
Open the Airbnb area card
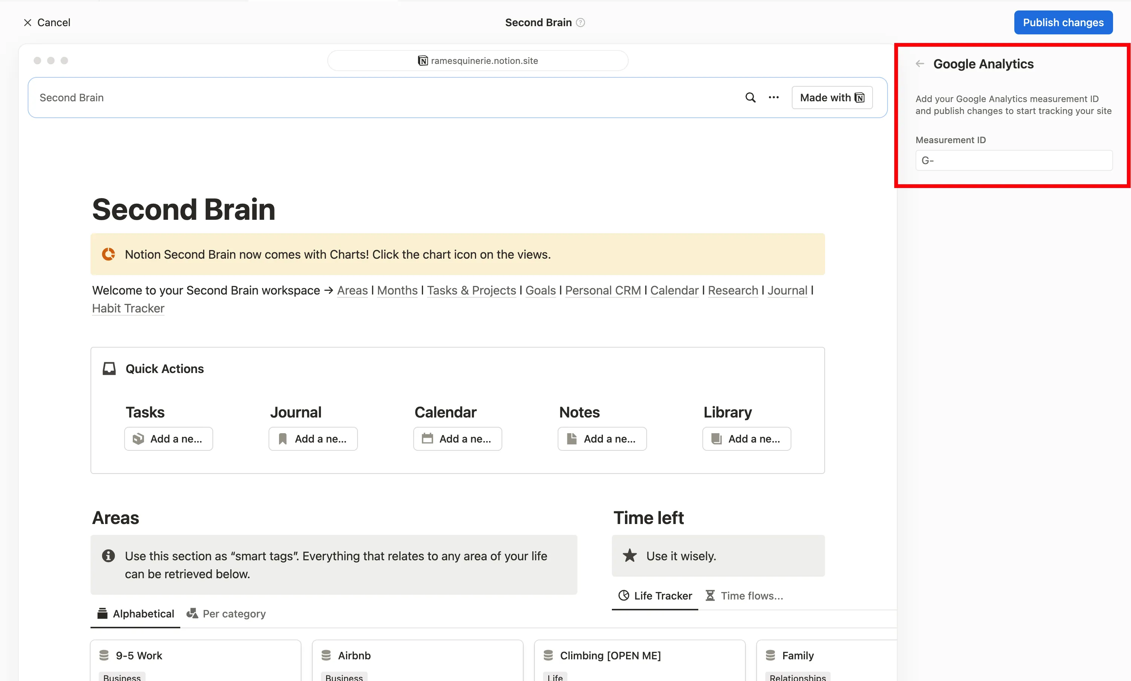(418, 660)
